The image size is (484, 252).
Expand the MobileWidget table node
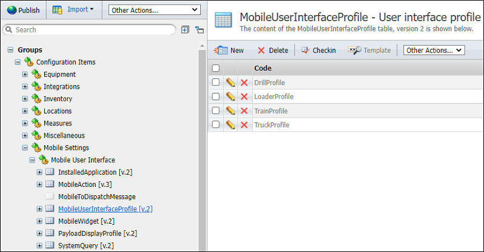tap(39, 221)
